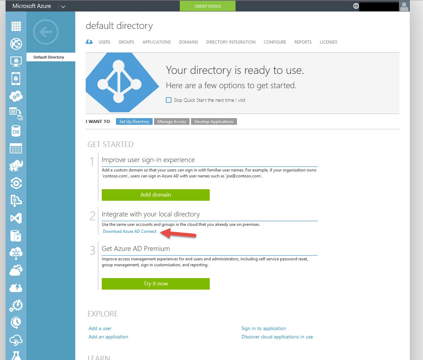Open Automation gear-lightning icon in sidebar

16,305
